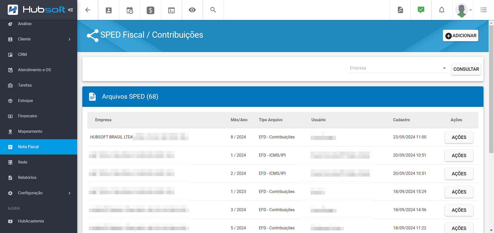
Task: Open the terminal console icon
Action: point(171,10)
